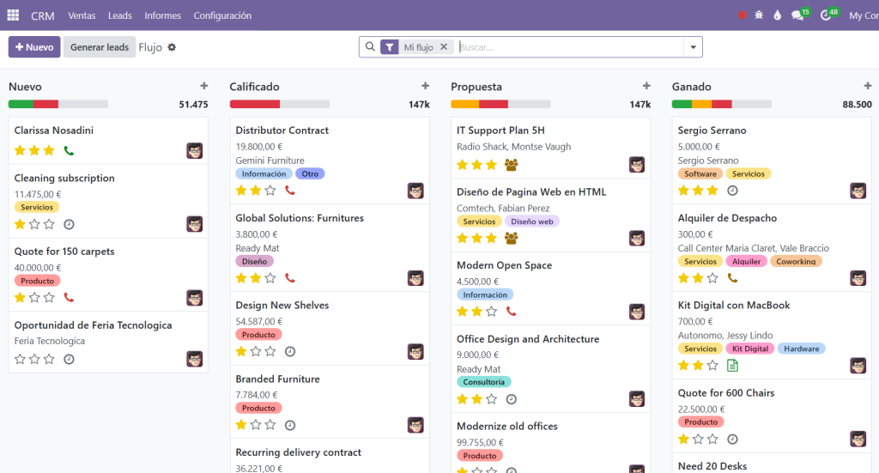879x473 pixels.
Task: Click the Generar leads button
Action: click(100, 47)
